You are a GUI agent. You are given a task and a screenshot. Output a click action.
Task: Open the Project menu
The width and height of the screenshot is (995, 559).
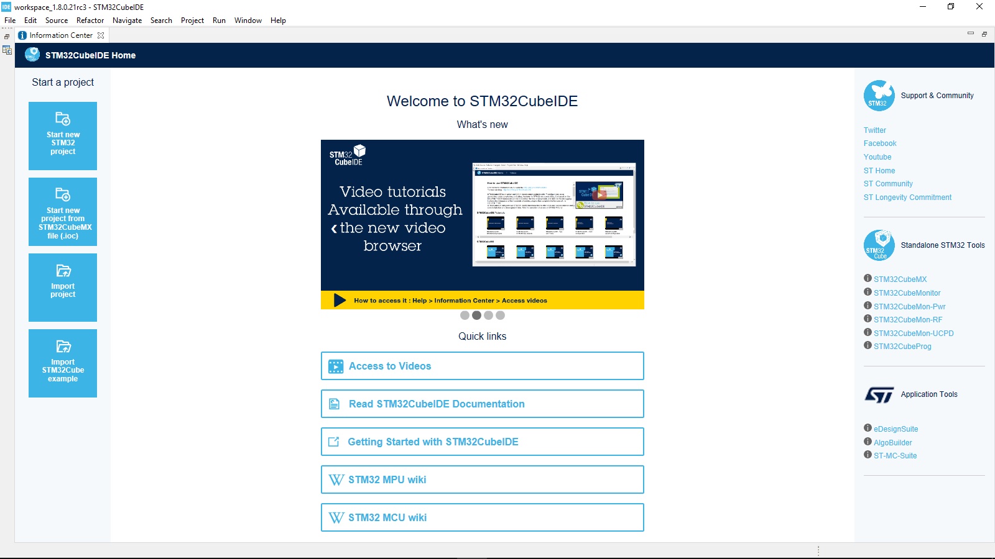pyautogui.click(x=192, y=20)
